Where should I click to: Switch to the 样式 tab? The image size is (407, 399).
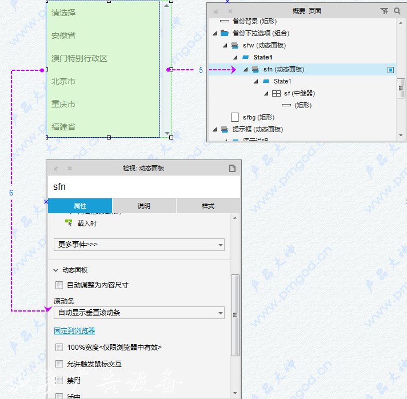pos(208,206)
